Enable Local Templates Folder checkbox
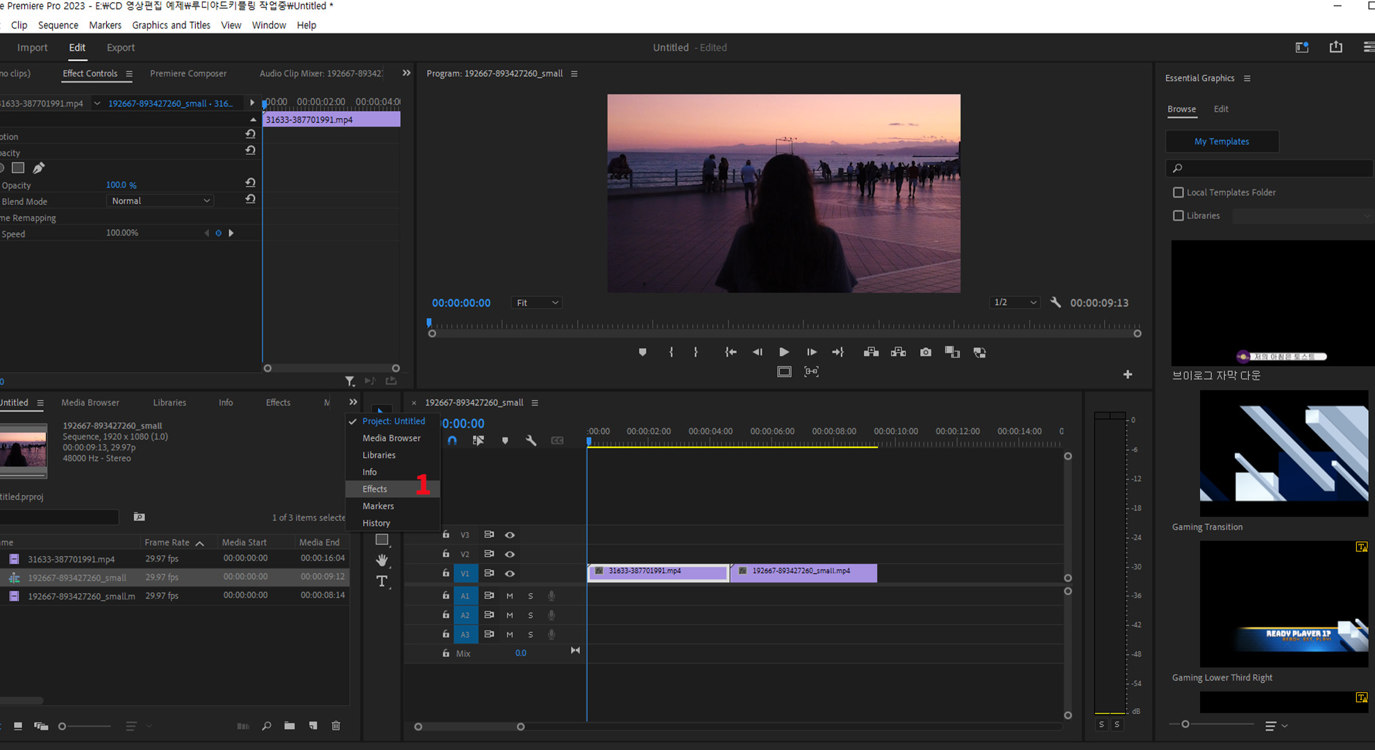 click(1178, 192)
